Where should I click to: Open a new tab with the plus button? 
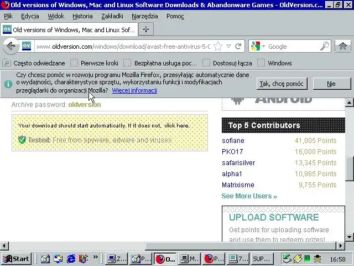point(146,29)
